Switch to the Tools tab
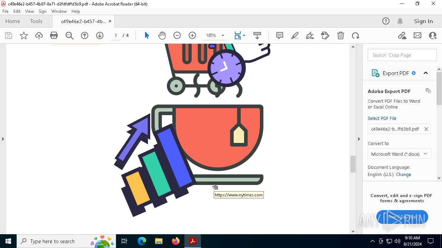The width and height of the screenshot is (442, 248). tap(36, 21)
